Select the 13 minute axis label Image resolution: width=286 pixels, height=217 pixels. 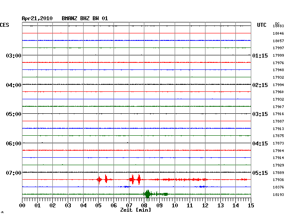click(220, 206)
